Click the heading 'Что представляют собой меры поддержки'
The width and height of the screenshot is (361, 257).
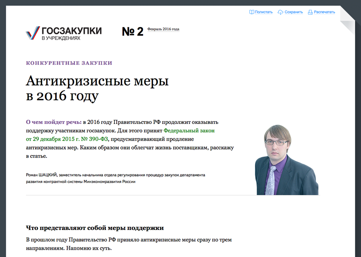click(95, 228)
